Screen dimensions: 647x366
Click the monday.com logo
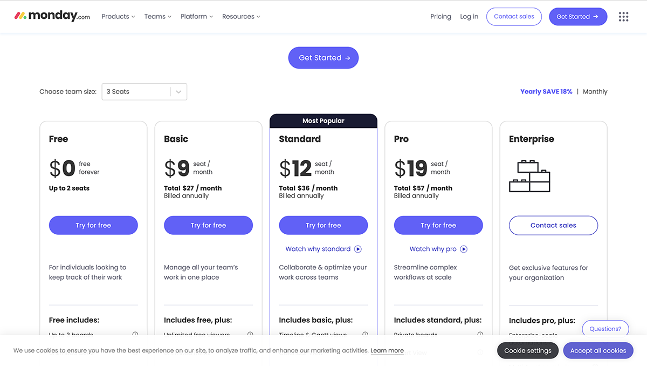(x=52, y=16)
